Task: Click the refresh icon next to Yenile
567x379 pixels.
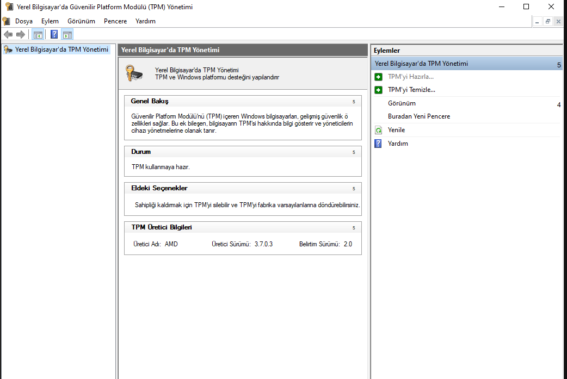Action: coord(378,130)
